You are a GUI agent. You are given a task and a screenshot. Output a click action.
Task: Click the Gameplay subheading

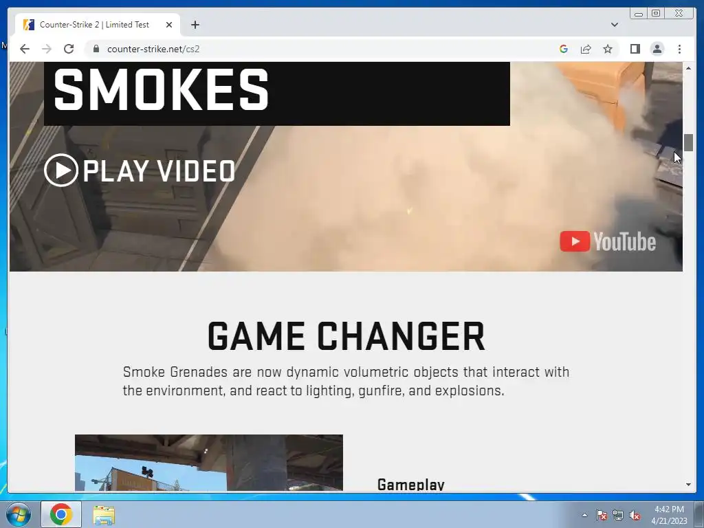pyautogui.click(x=411, y=484)
